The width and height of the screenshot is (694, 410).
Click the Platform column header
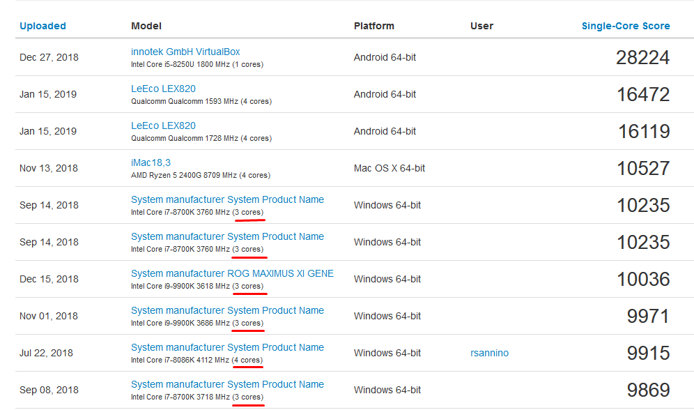click(373, 26)
